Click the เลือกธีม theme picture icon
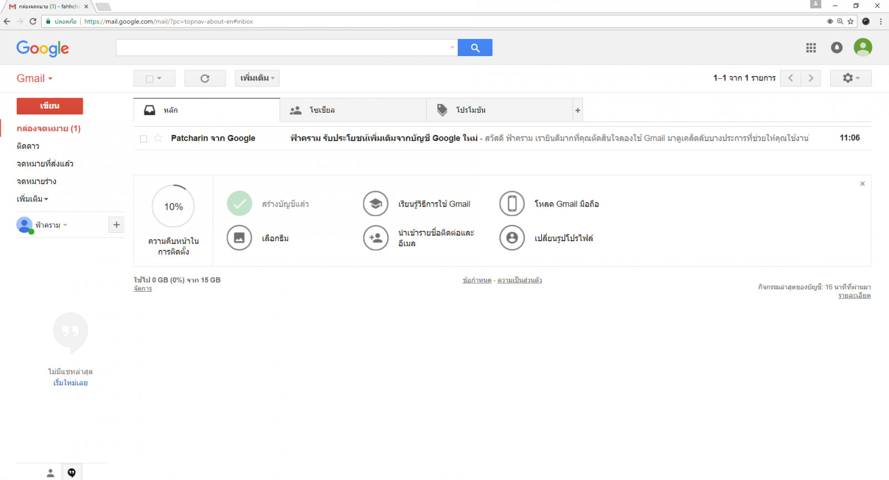Viewport: 889px width, 480px height. 239,238
